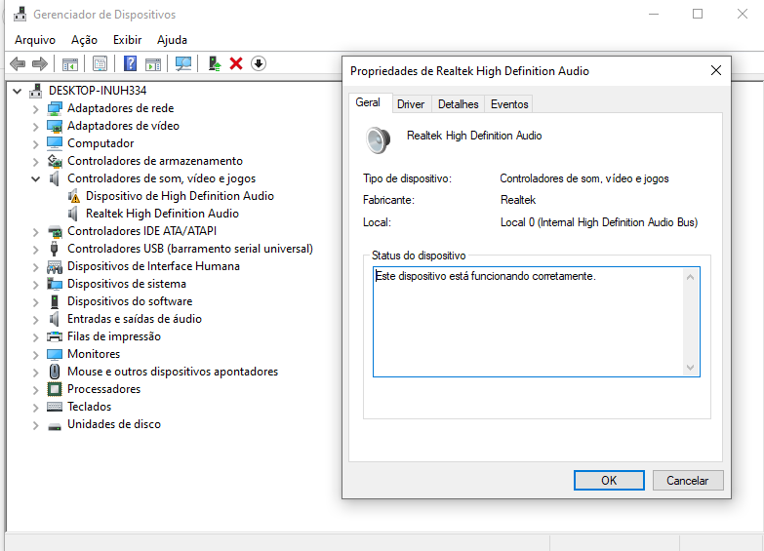Click the Computador monitor icon
The width and height of the screenshot is (764, 551).
(x=55, y=143)
